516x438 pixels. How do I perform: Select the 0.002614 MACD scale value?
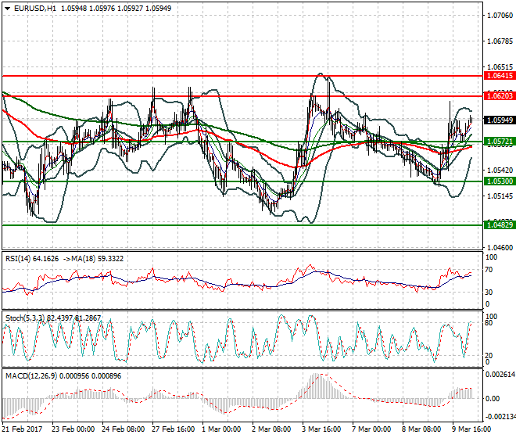click(x=500, y=375)
